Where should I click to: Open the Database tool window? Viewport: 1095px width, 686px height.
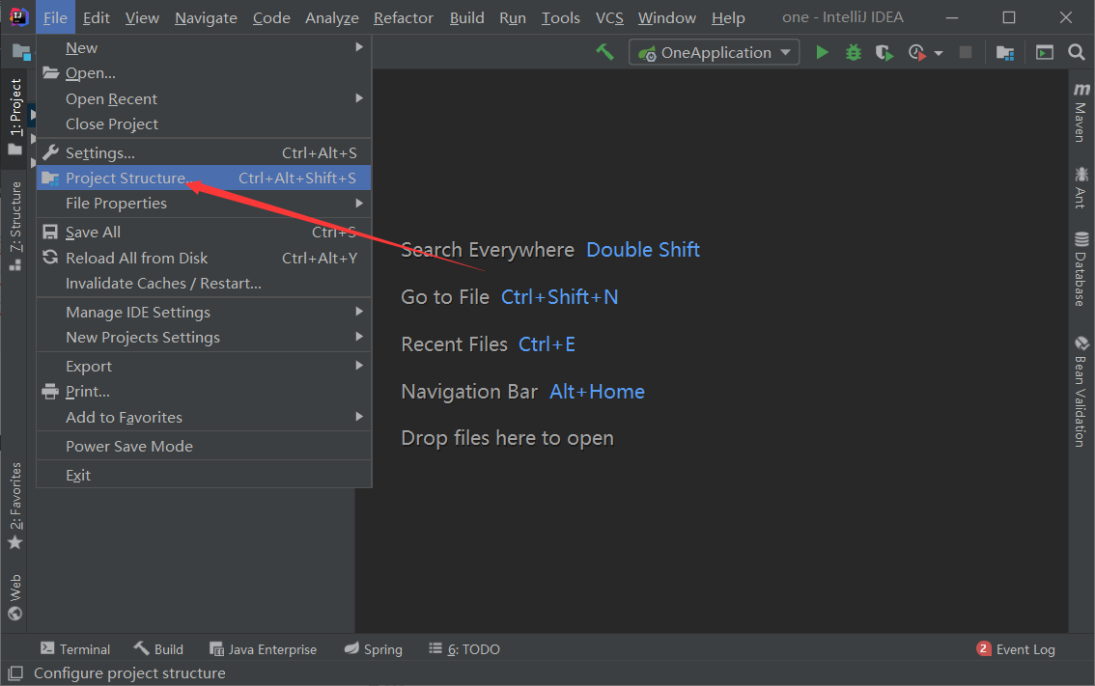pyautogui.click(x=1081, y=269)
